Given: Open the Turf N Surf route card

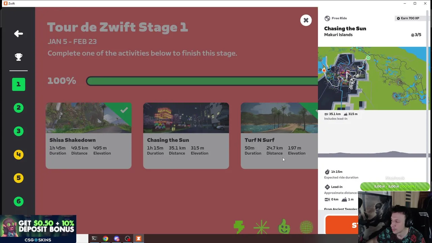Looking at the screenshot, I should [x=279, y=136].
